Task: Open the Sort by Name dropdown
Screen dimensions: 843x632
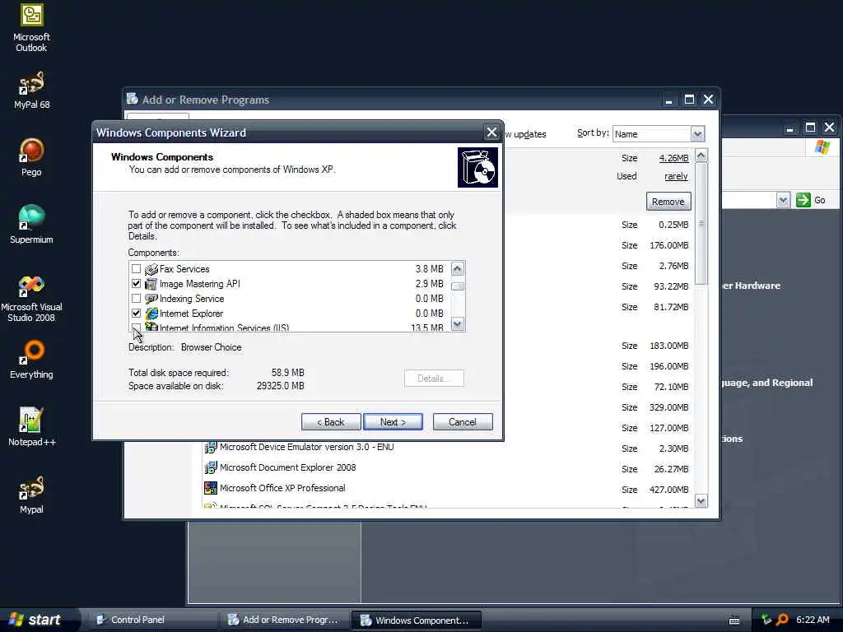Action: click(697, 134)
